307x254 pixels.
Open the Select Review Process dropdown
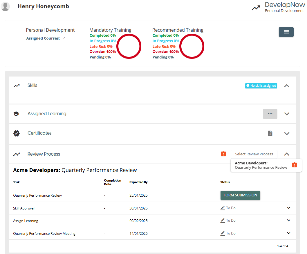(254, 154)
